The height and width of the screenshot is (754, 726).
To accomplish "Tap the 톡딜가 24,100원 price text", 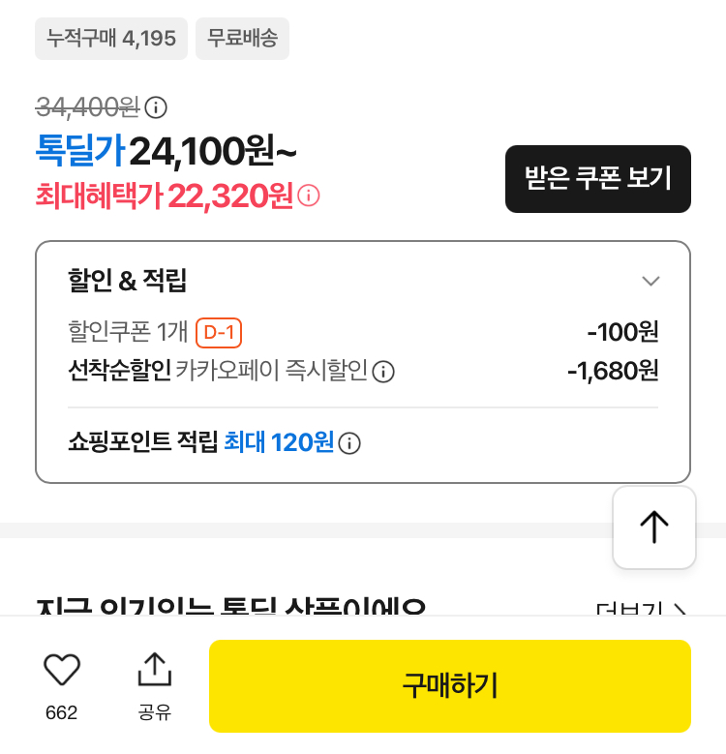I will (x=166, y=151).
